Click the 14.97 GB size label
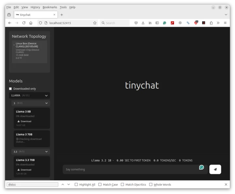Viewport: 235px width, 194px height. point(21,125)
